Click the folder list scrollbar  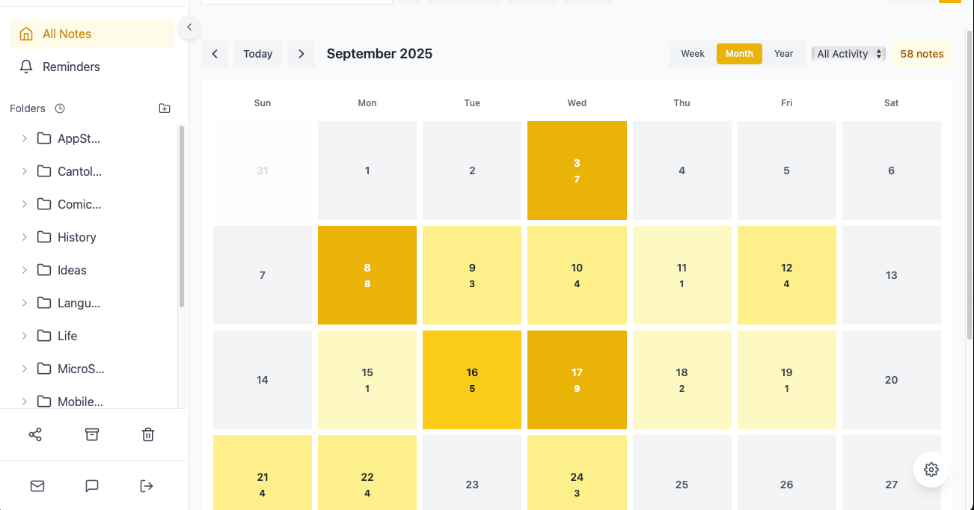181,217
